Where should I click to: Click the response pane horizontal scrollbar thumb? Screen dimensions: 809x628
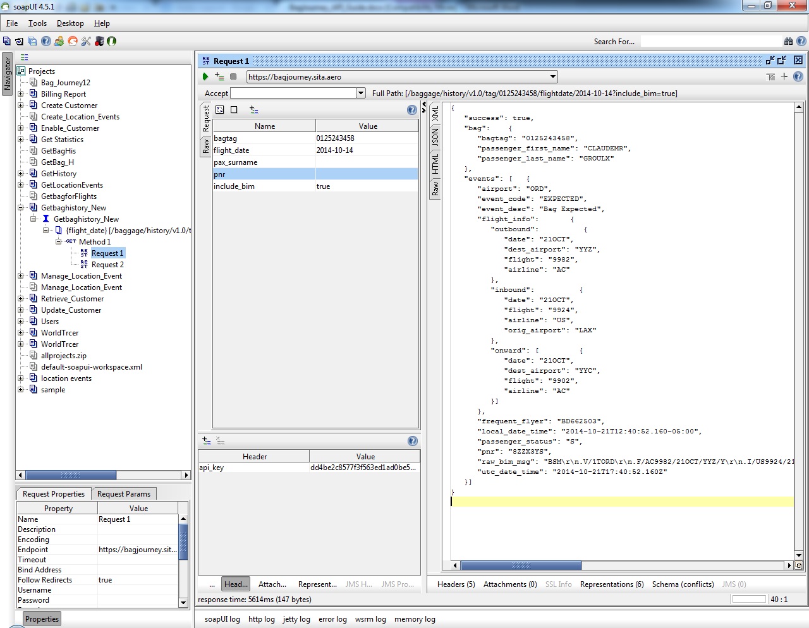coord(521,565)
